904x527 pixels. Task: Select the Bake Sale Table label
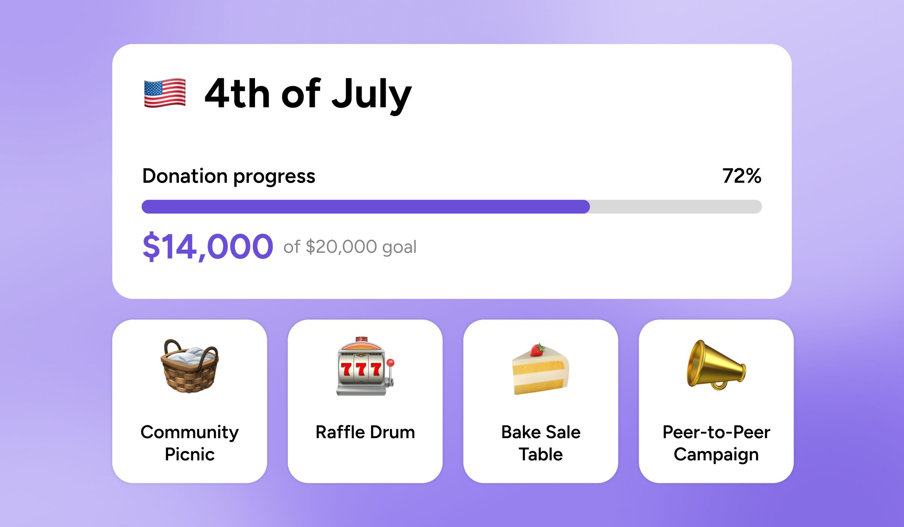pos(541,443)
